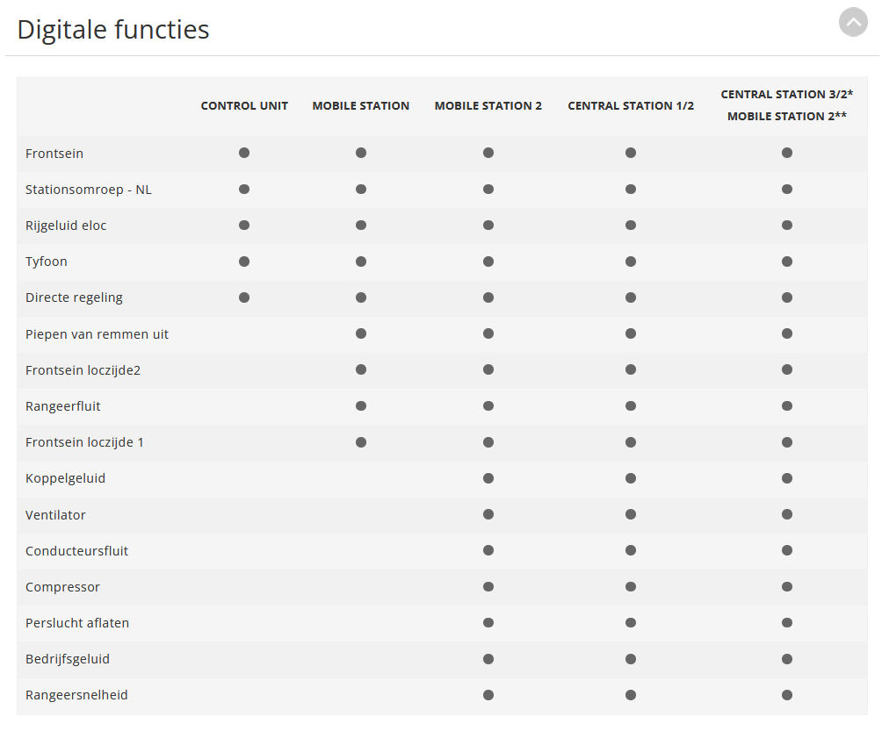882x731 pixels.
Task: Click the Mobile Station 2 column header
Action: coord(488,105)
